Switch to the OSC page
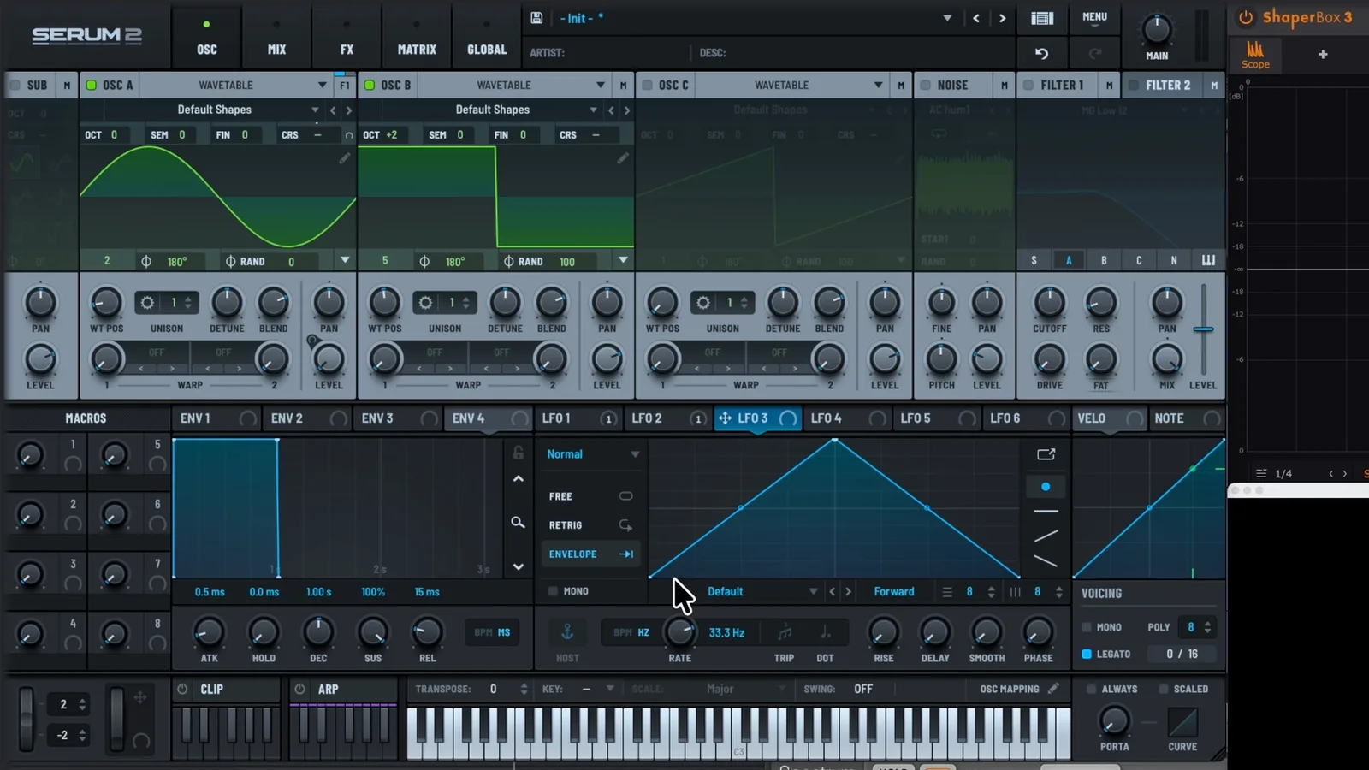The image size is (1369, 770). (x=206, y=38)
